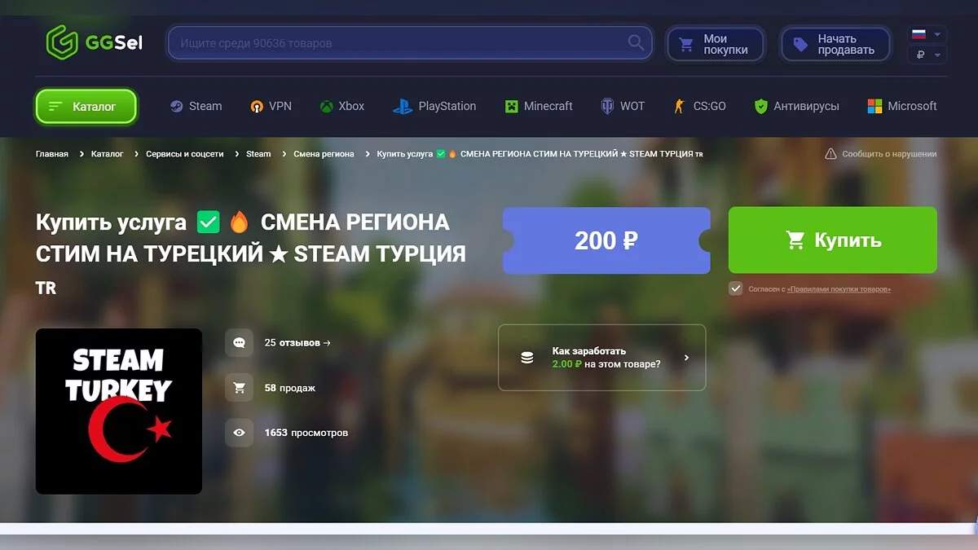Image resolution: width=978 pixels, height=550 pixels.
Task: Open Мои покупки (My purchases)
Action: [x=715, y=44]
